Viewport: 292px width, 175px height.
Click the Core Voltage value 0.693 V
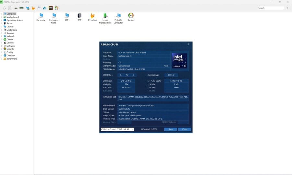pyautogui.click(x=171, y=75)
